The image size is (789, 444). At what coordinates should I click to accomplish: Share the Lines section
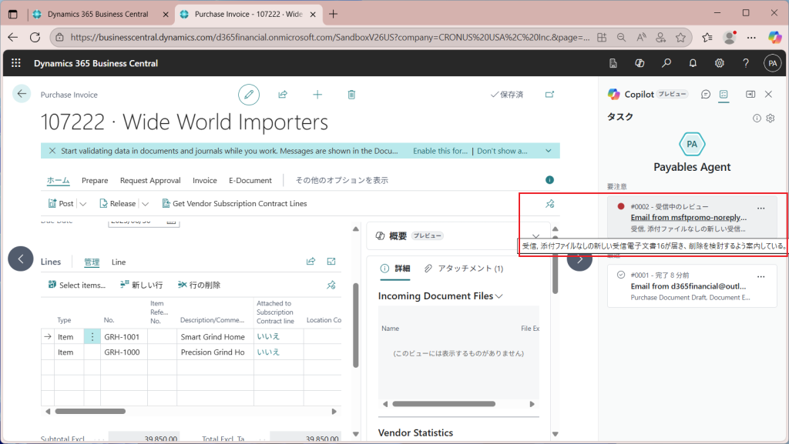(x=311, y=261)
